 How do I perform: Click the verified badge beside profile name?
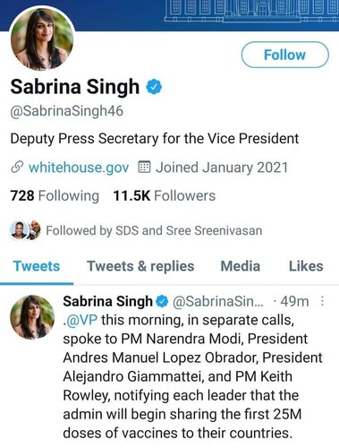pos(154,87)
